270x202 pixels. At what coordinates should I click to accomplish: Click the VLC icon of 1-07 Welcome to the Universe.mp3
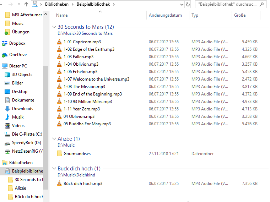point(59,79)
